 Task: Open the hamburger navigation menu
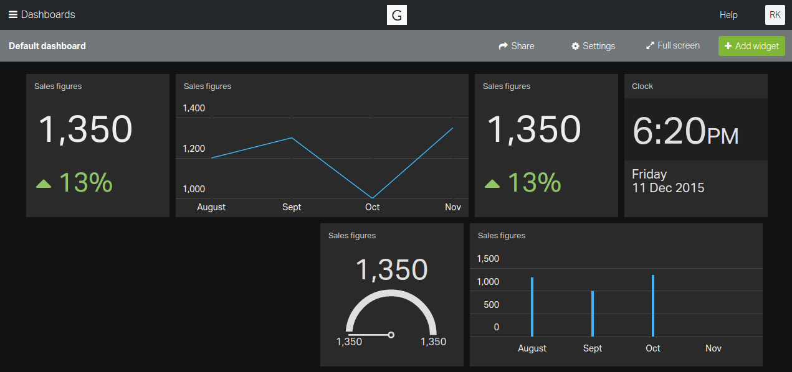point(12,14)
